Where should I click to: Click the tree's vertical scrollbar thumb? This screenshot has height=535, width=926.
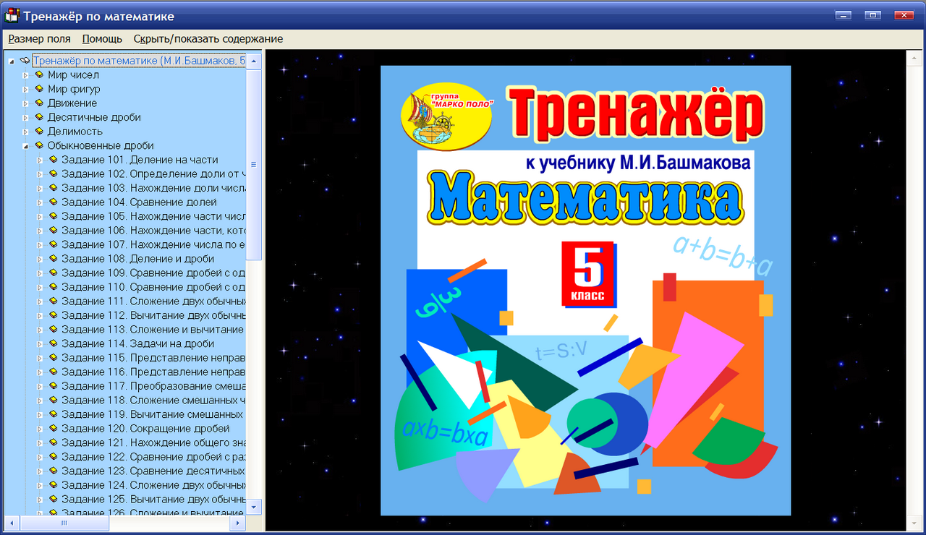click(254, 165)
